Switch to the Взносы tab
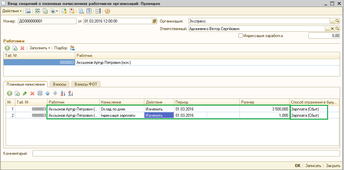 pos(59,84)
